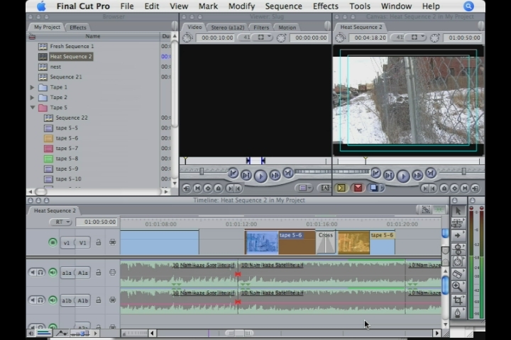Click the Cross Dissolve transition in Timeline
Viewport: 511px width, 340px height.
(326, 242)
